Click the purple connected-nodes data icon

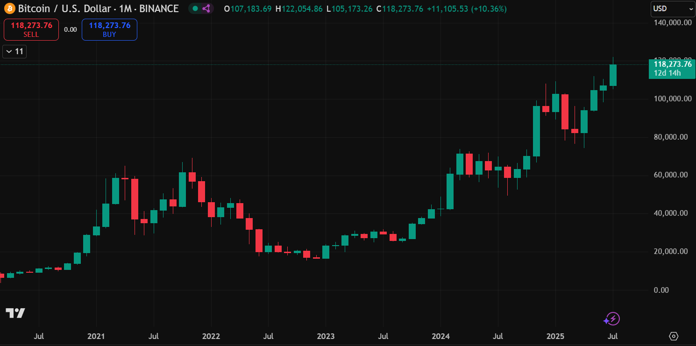[x=206, y=8]
